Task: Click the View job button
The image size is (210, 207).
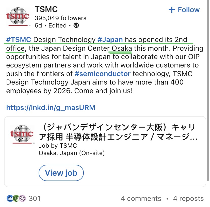Action: pos(61,173)
